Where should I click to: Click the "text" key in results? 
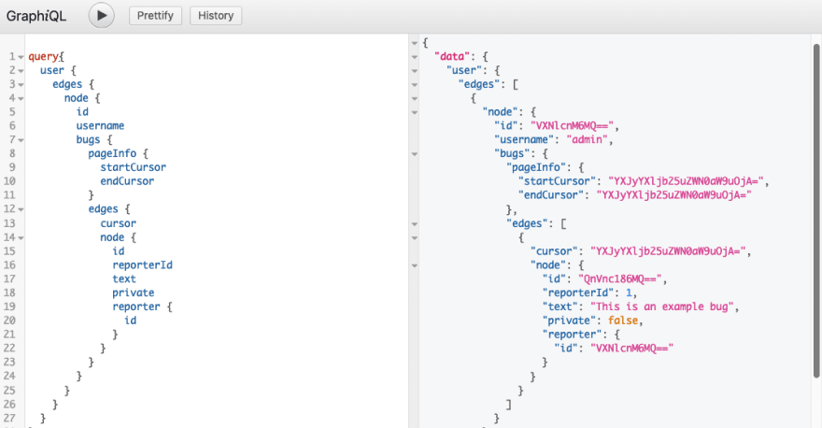point(560,307)
